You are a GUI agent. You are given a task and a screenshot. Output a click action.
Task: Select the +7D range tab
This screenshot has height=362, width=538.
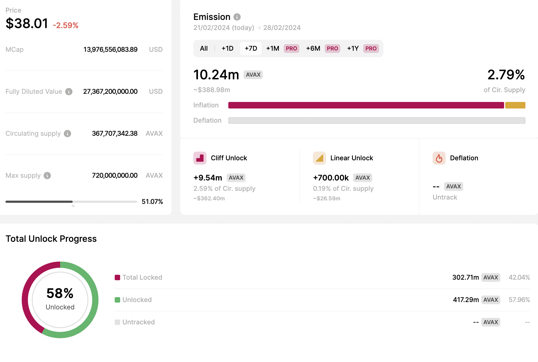click(251, 49)
